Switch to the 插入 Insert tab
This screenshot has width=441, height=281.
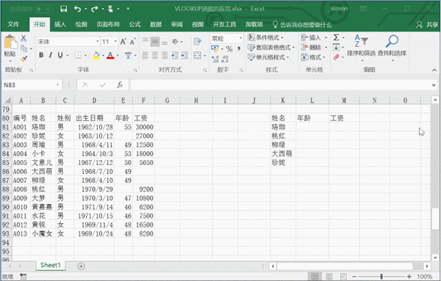60,24
